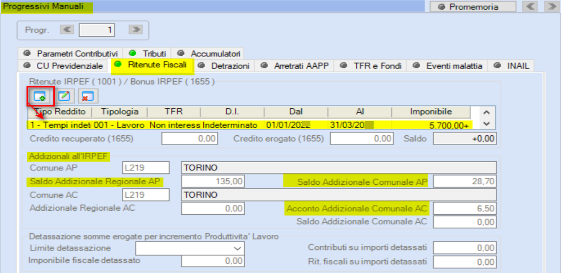Open the Parametri Contributivi tab
Viewport: 562px width, 273px height.
coord(70,53)
